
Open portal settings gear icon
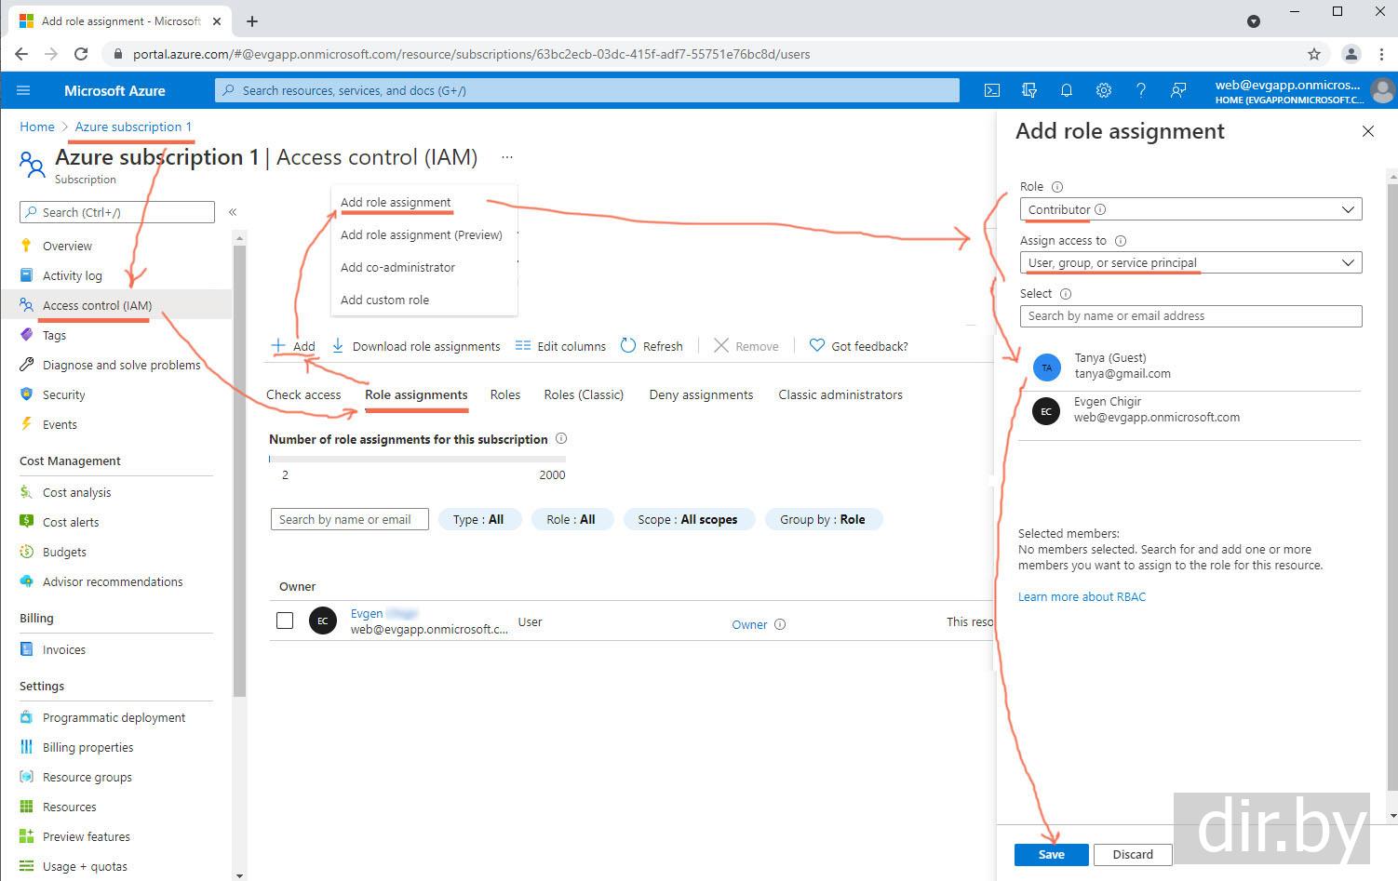[x=1104, y=90]
